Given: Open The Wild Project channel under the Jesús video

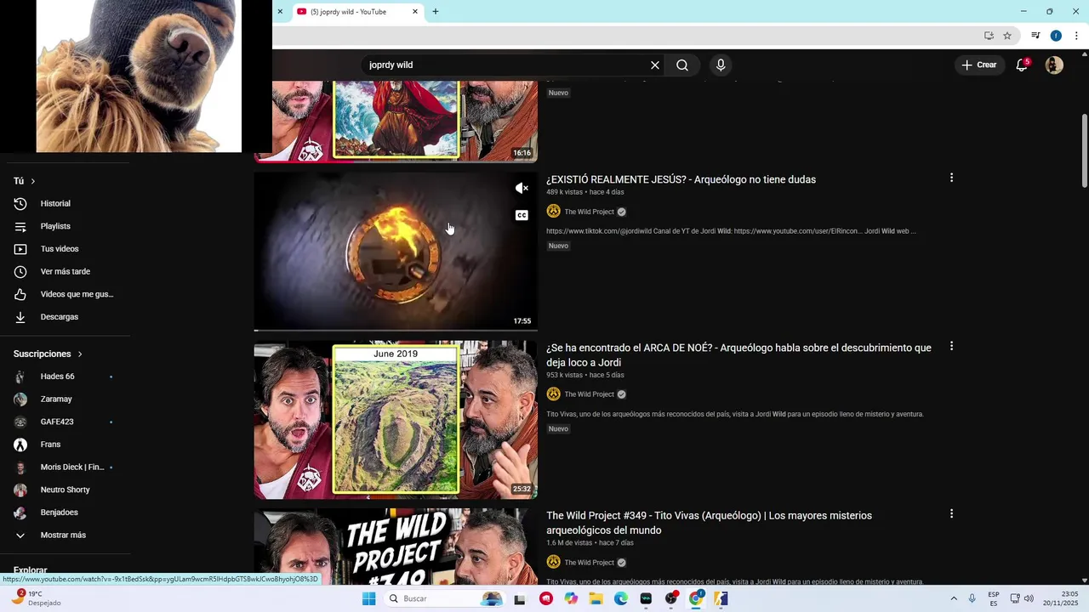Looking at the screenshot, I should [x=589, y=212].
